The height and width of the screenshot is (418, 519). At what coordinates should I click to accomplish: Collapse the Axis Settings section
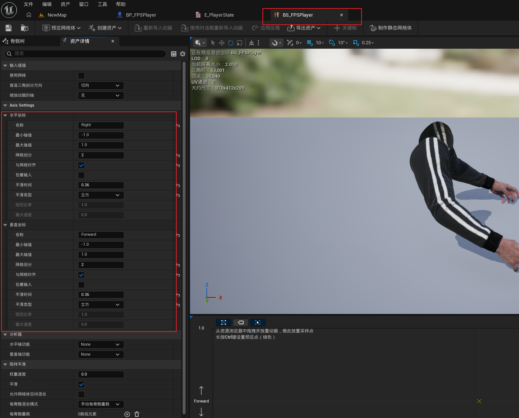(x=5, y=106)
